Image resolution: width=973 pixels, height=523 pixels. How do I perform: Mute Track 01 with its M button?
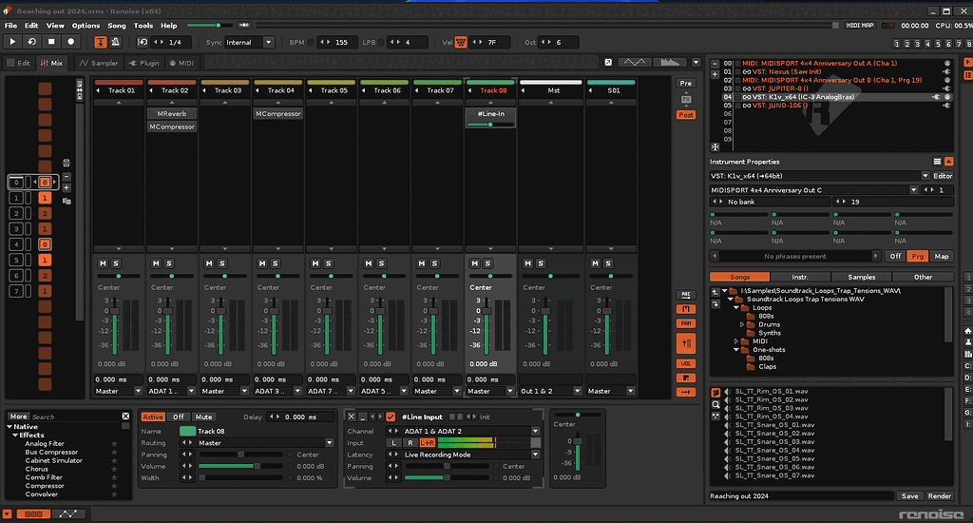103,263
